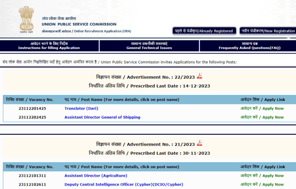Open General Technical Issues tab
Screen dimensions: 296x189
149,46
